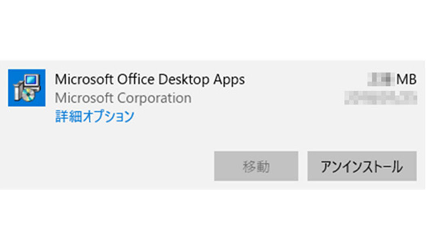Click the greyed-out 移動 button
Viewport: 435px width, 250px height.
pyautogui.click(x=256, y=166)
